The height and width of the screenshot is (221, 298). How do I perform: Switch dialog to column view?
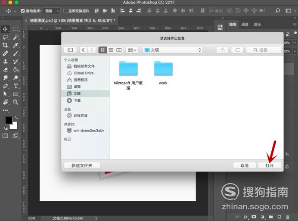click(x=119, y=50)
